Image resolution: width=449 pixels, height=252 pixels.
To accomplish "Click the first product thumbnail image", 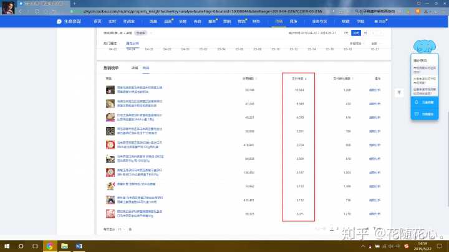I will click(110, 90).
